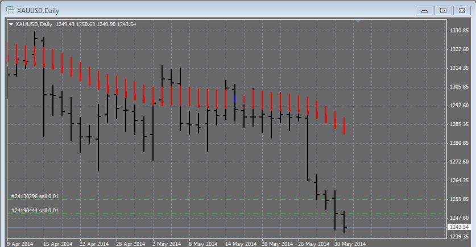Image resolution: width=476 pixels, height=247 pixels.
Task: Click the 1264.35 price scale label
Action: [x=459, y=181]
